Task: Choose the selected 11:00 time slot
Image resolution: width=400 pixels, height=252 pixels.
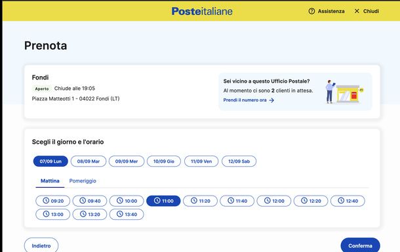Action: (x=163, y=201)
